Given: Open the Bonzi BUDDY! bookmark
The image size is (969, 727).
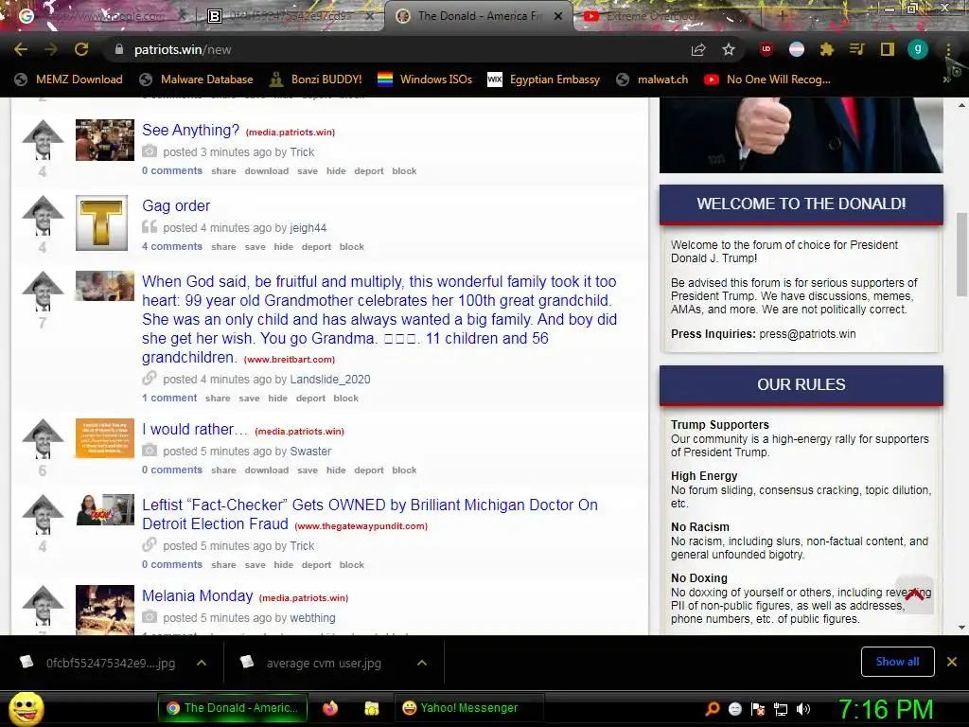Looking at the screenshot, I should click(316, 80).
